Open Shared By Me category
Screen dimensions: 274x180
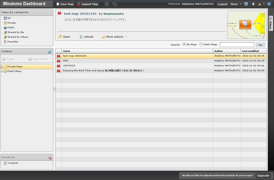coord(14,32)
